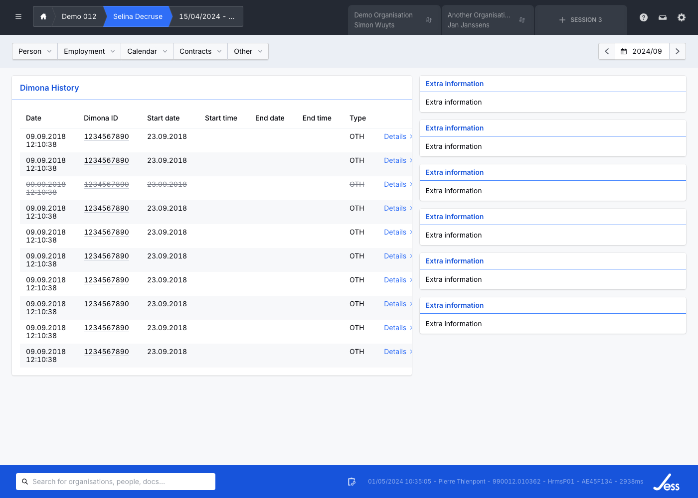The image size is (698, 498).
Task: Click the search organisations input field
Action: pyautogui.click(x=116, y=482)
